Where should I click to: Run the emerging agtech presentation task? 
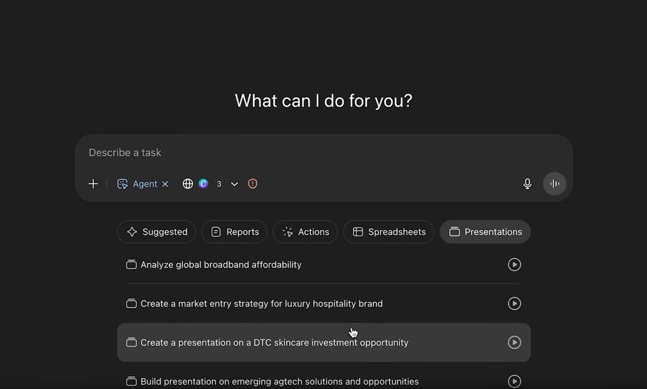pyautogui.click(x=514, y=381)
